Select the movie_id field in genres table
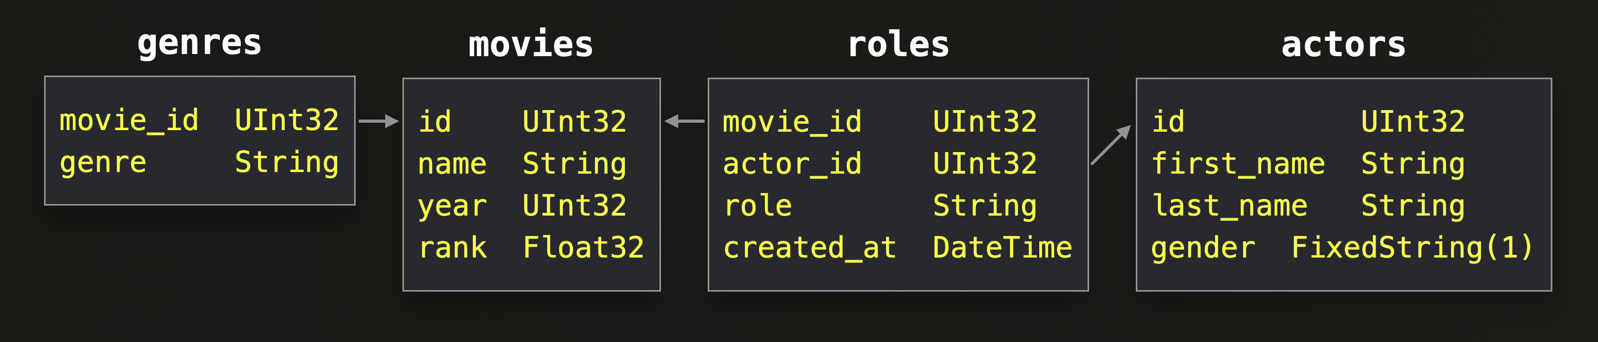Viewport: 1598px width, 342px height. coord(129,120)
